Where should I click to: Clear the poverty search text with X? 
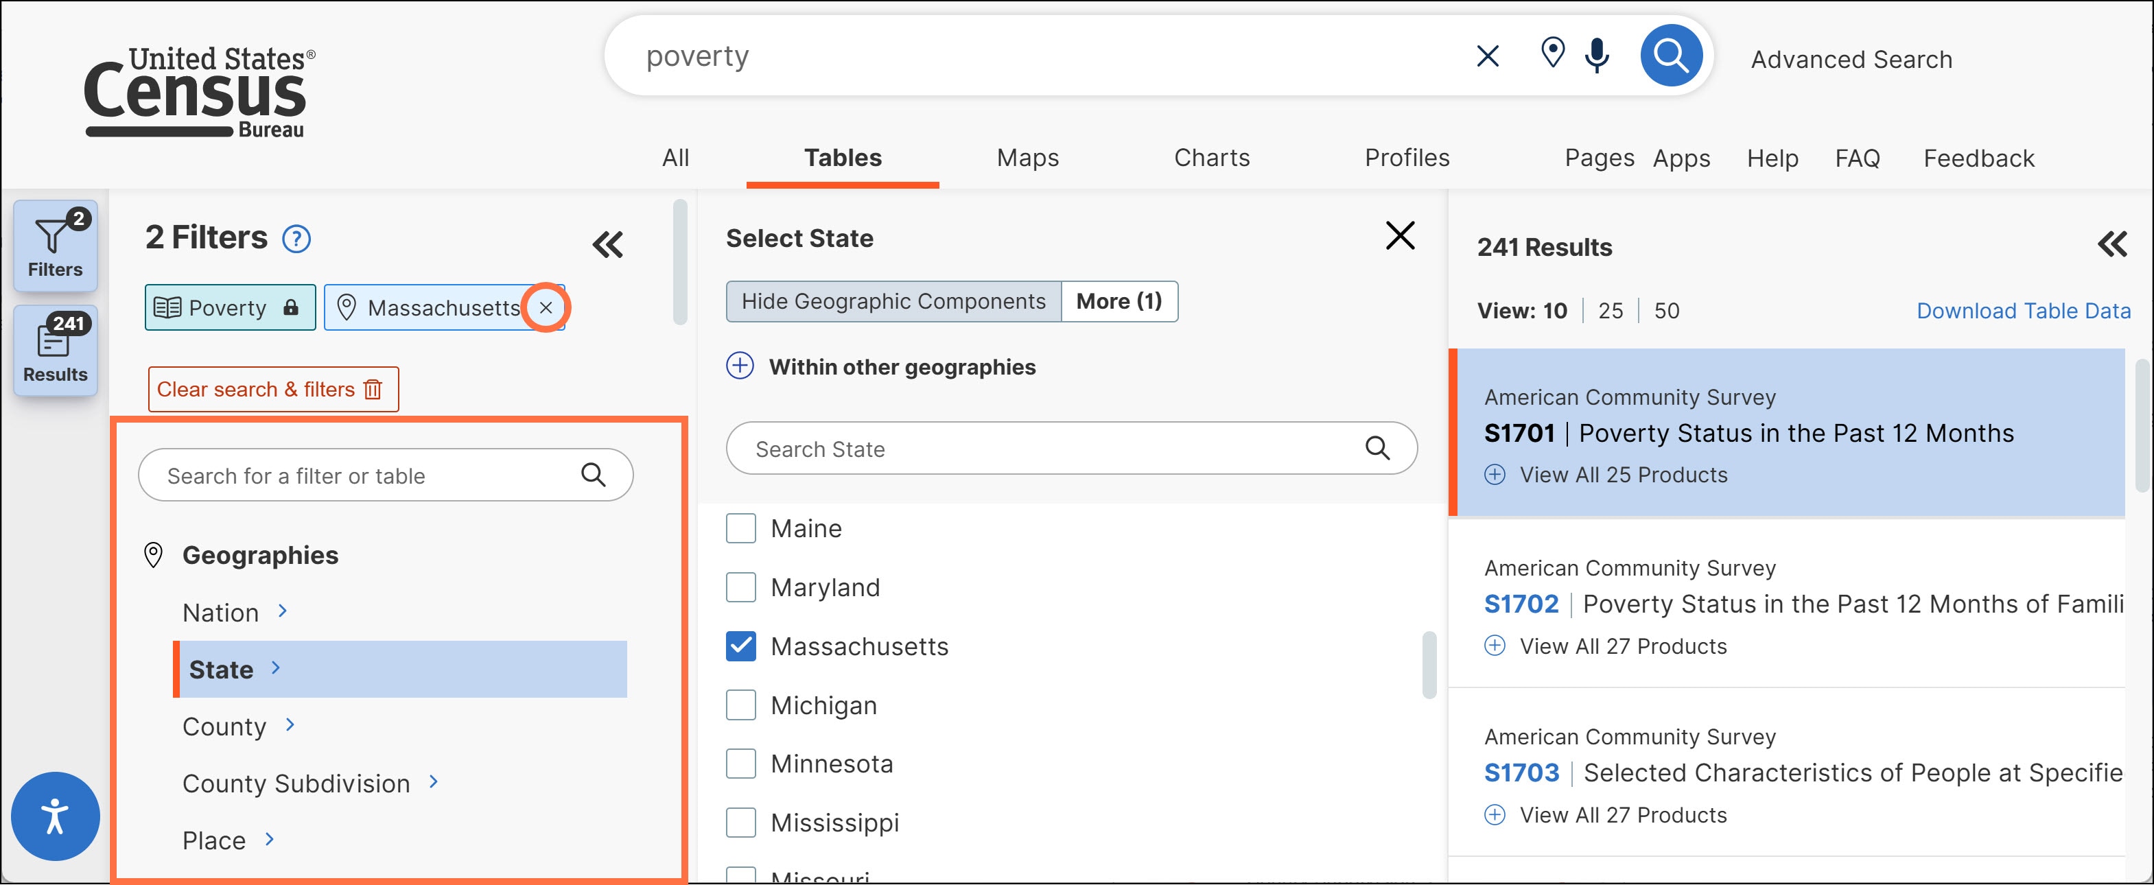[x=1487, y=56]
